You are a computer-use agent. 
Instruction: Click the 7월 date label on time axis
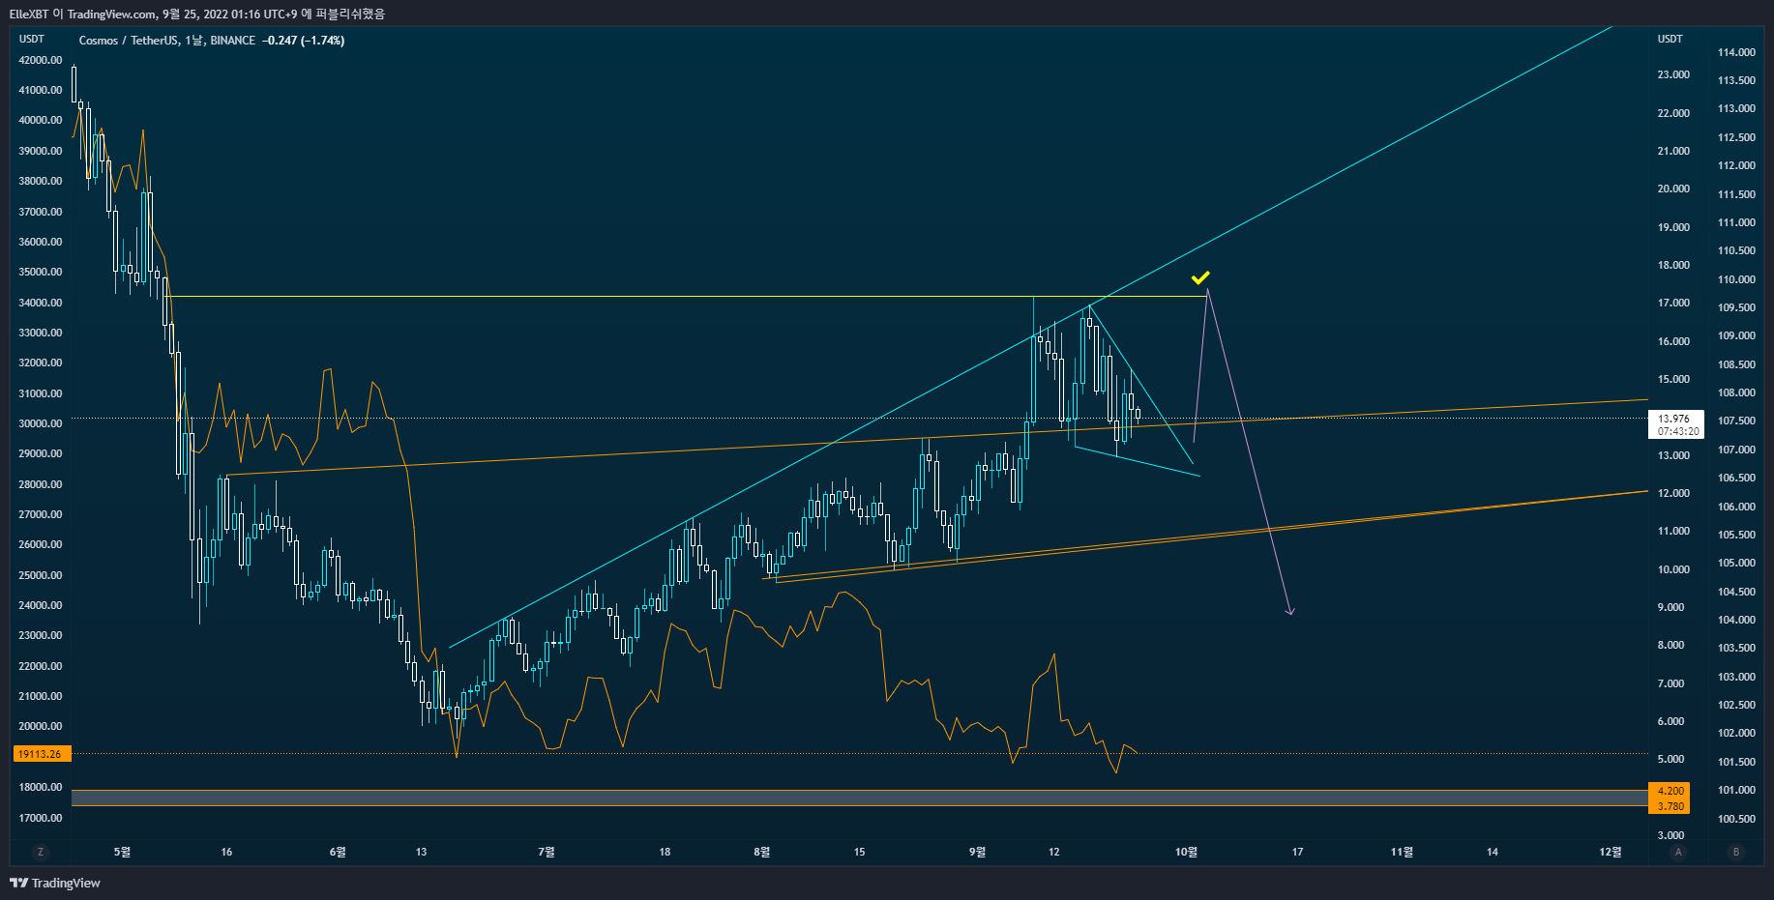coord(547,852)
